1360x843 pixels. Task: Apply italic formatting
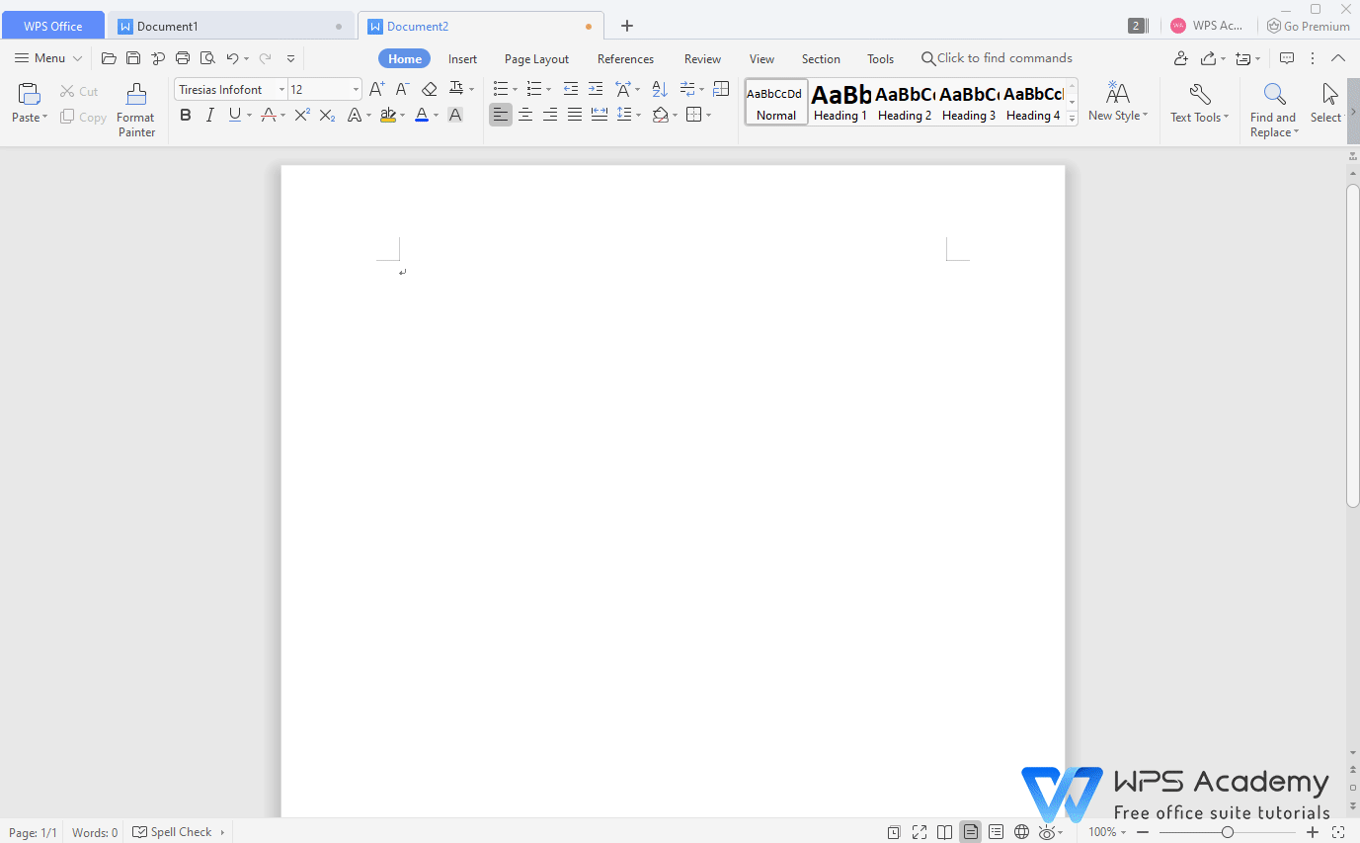(x=209, y=115)
